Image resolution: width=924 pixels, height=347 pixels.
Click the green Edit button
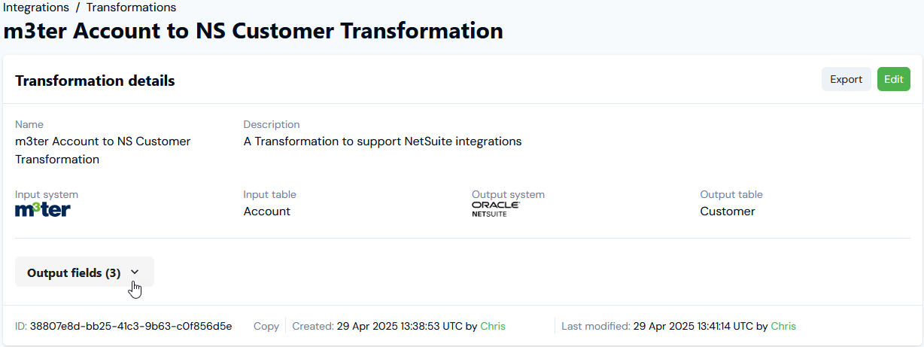point(894,79)
